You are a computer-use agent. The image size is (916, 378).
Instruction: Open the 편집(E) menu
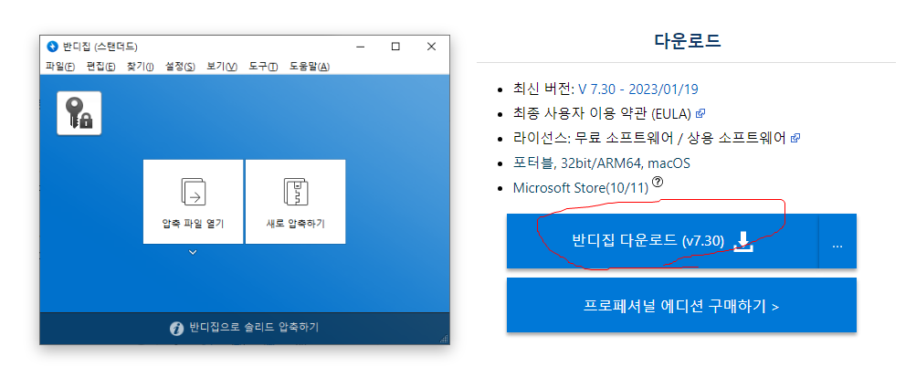pos(101,66)
